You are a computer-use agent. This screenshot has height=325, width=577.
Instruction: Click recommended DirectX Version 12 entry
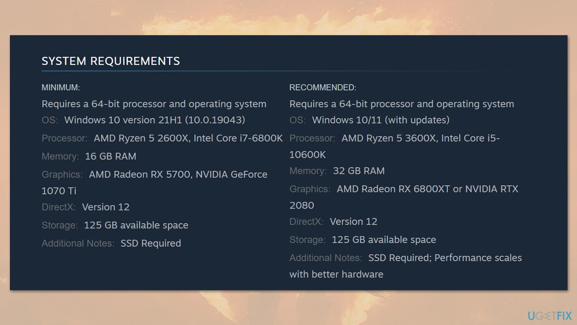pyautogui.click(x=353, y=221)
